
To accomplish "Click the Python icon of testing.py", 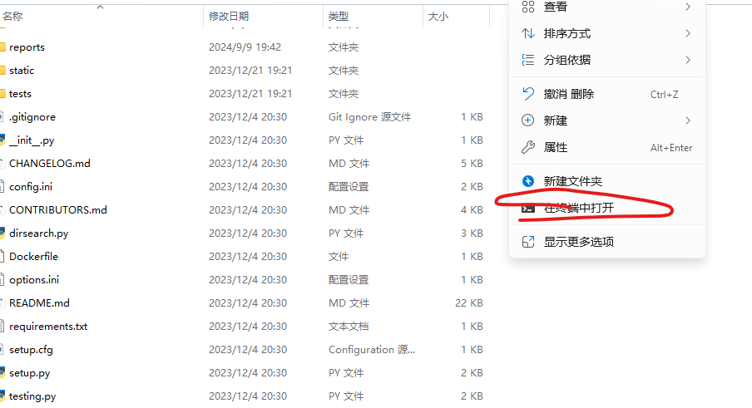I will coord(2,396).
